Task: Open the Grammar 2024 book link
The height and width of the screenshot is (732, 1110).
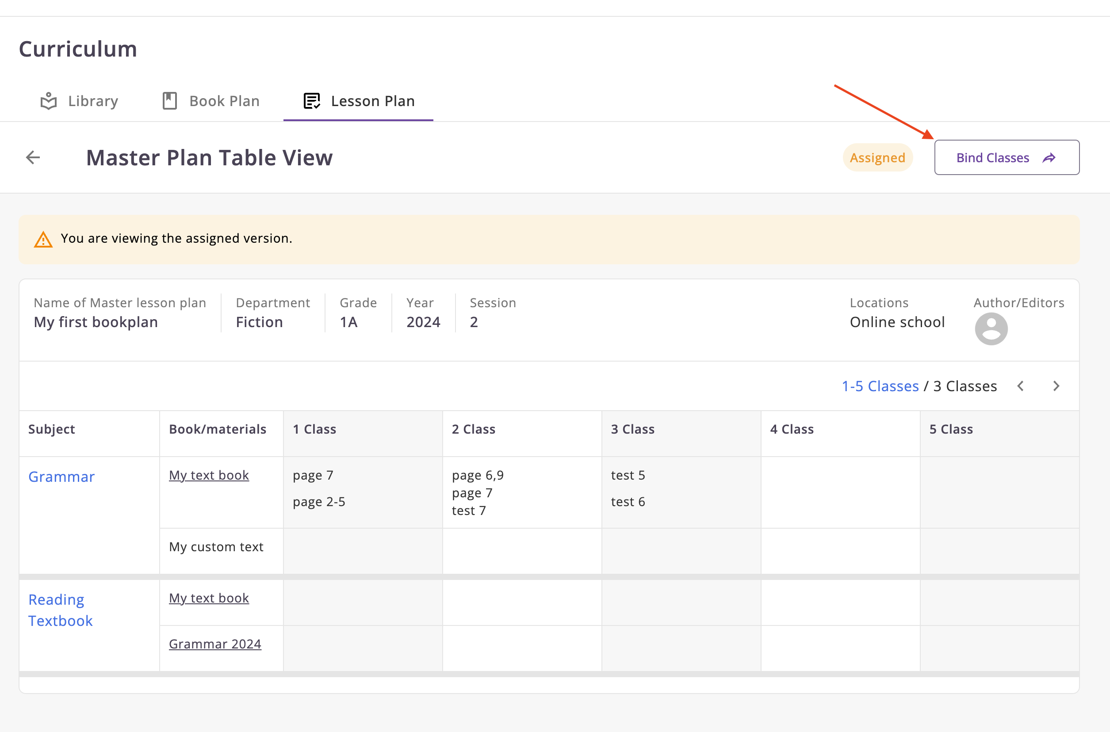Action: tap(215, 644)
